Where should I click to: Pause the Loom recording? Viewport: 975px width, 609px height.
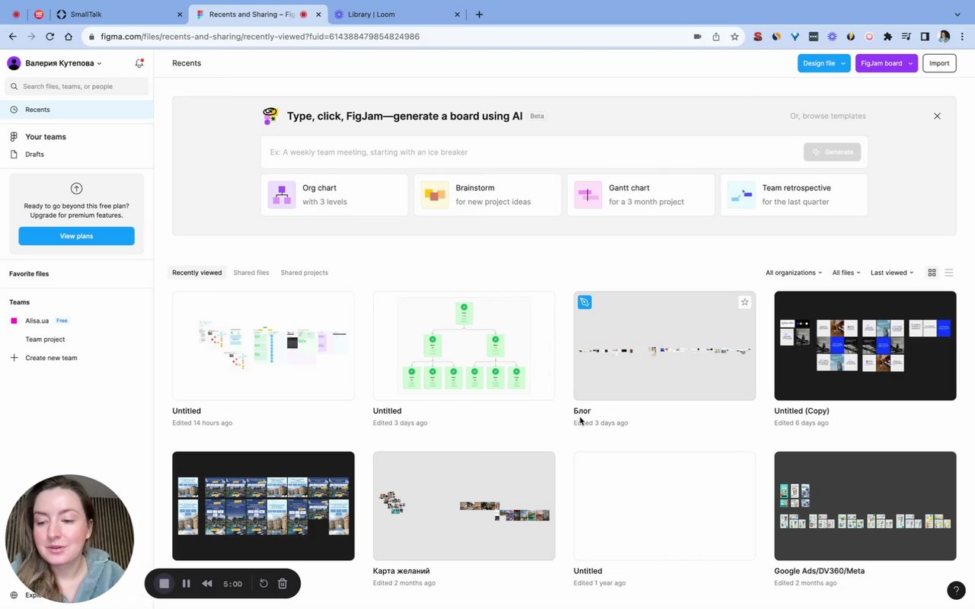[x=186, y=584]
